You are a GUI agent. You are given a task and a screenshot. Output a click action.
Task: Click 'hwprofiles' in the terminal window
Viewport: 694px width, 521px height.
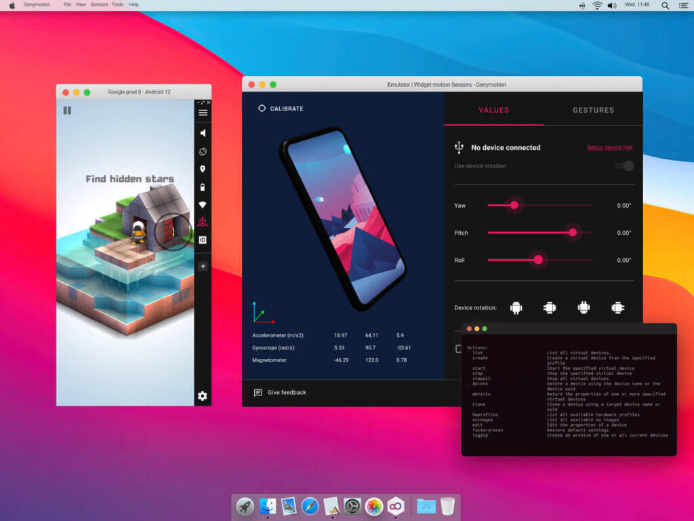485,414
